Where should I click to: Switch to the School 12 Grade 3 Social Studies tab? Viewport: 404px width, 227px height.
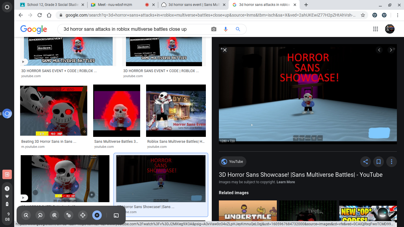coord(51,5)
